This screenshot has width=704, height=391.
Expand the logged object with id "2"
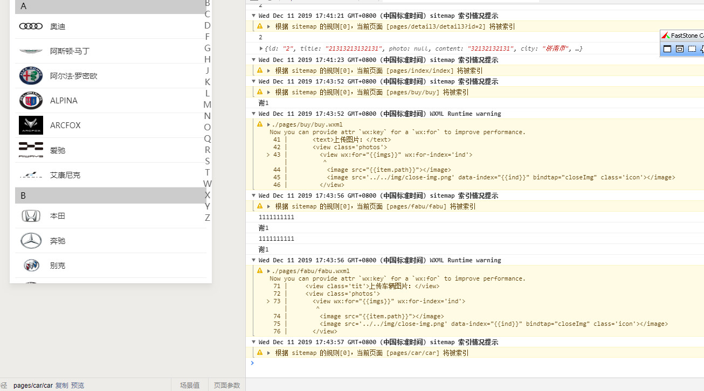261,48
